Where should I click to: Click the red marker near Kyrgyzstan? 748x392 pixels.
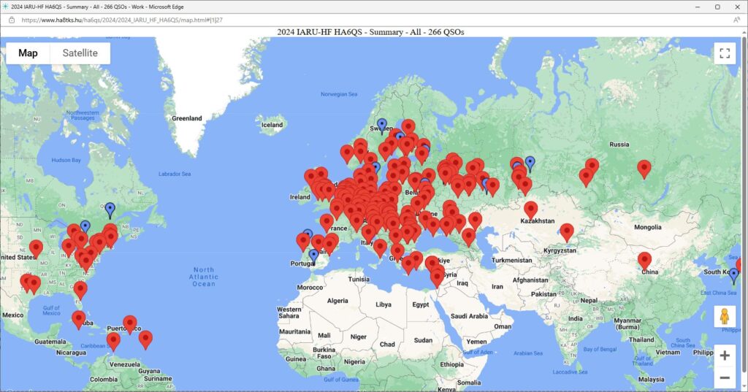tap(566, 232)
